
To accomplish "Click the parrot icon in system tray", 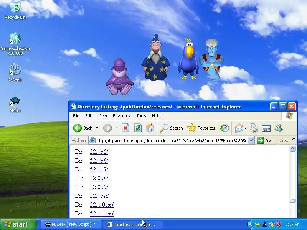I will pyautogui.click(x=272, y=224).
